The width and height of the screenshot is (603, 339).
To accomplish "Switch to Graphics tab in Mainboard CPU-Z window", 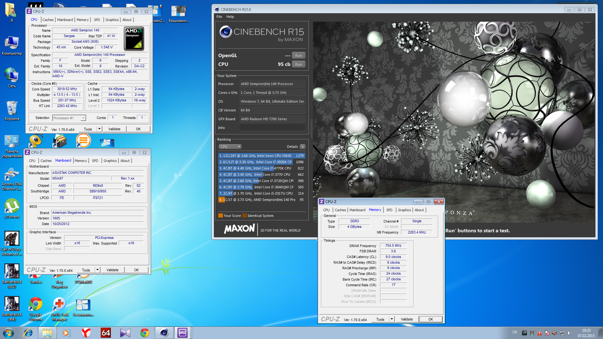I will click(x=110, y=161).
